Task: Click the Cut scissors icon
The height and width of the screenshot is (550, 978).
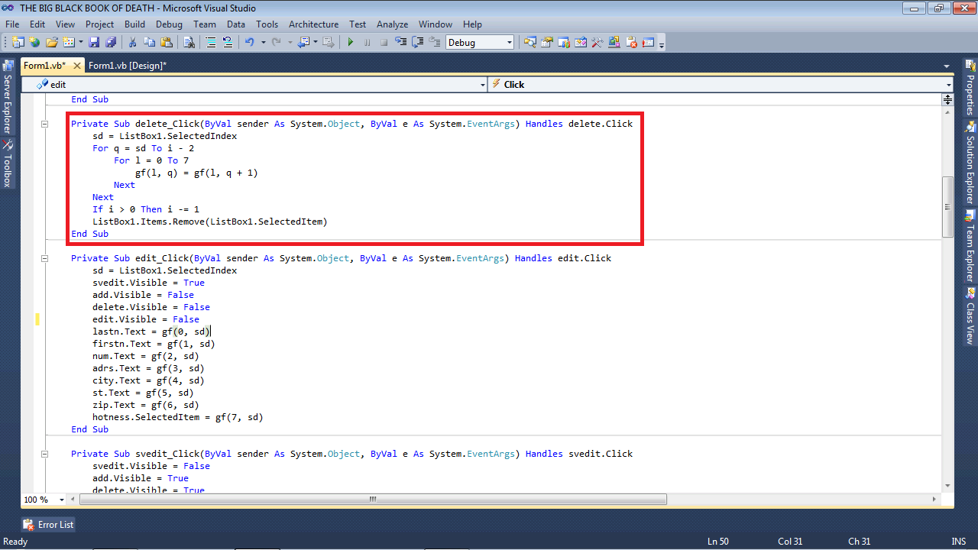Action: click(132, 42)
